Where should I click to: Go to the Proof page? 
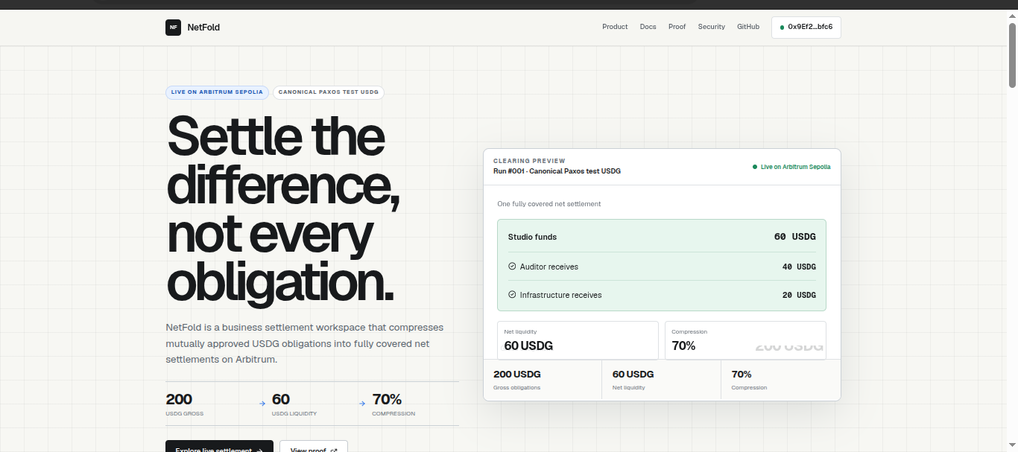pos(677,27)
